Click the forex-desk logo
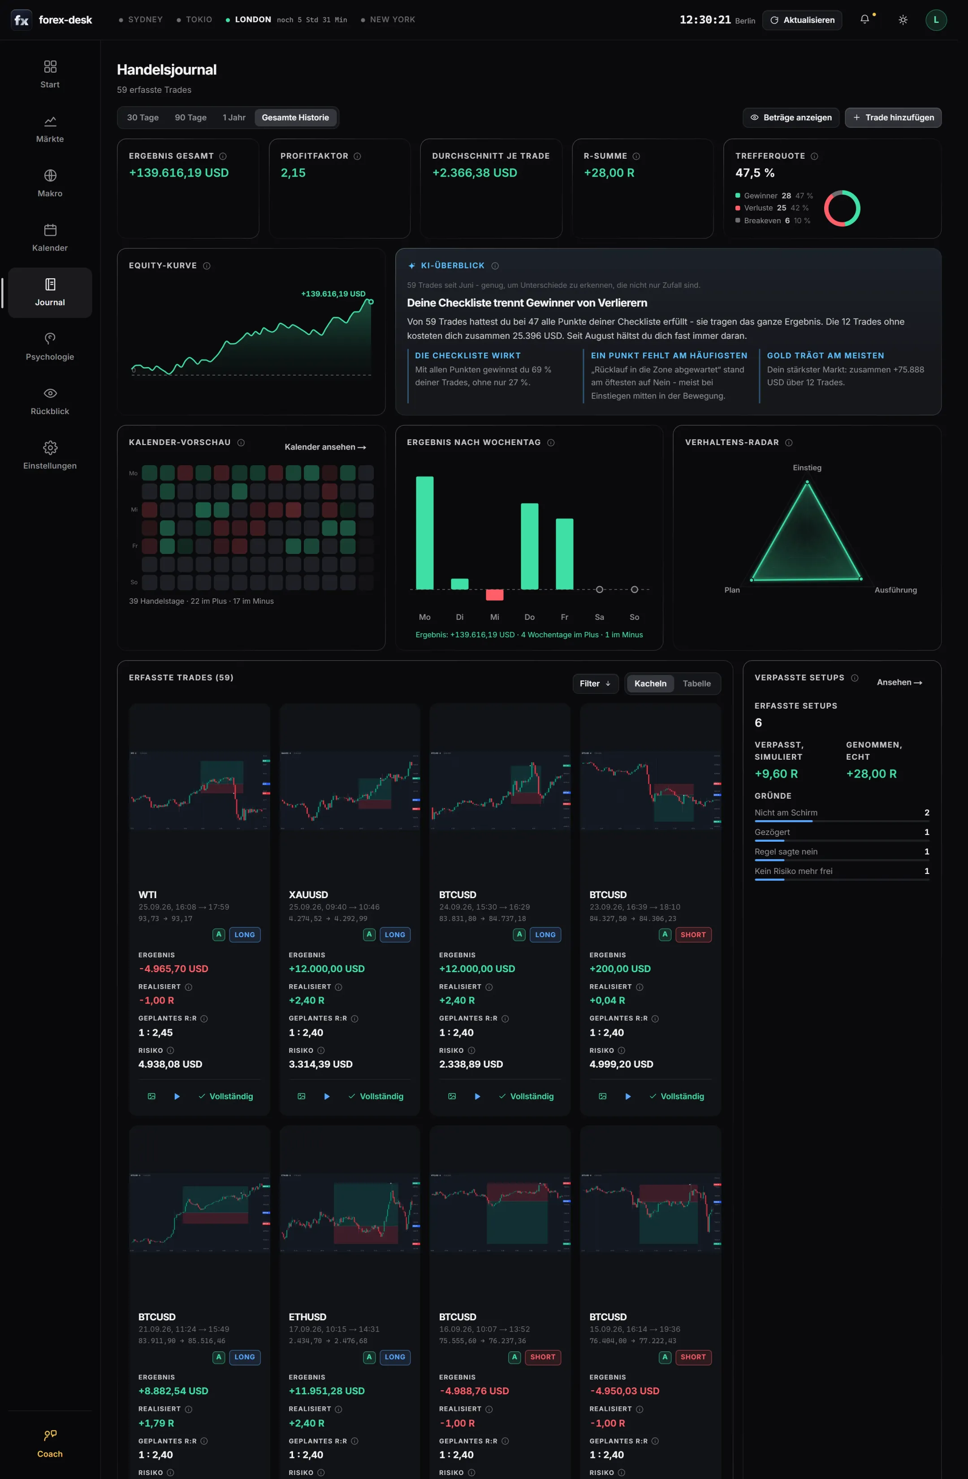This screenshot has width=968, height=1479. (x=52, y=20)
